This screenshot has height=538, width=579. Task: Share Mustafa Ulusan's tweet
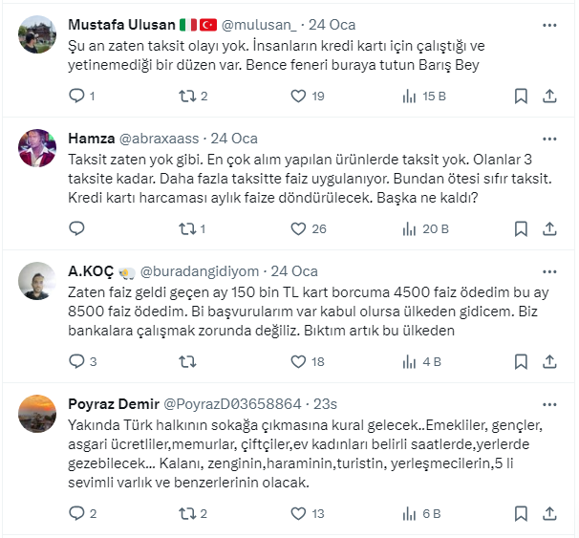pos(549,96)
